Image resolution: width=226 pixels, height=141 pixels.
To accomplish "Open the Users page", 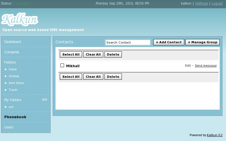I will pyautogui.click(x=9, y=127).
